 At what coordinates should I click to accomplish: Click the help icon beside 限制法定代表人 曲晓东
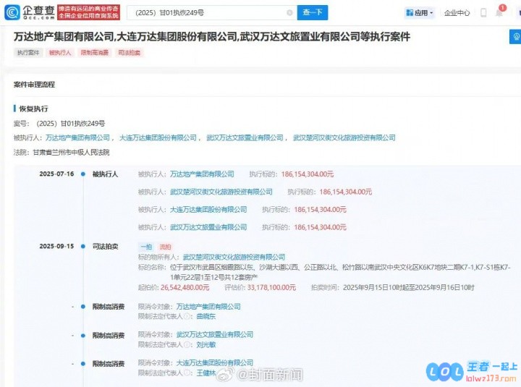click(x=186, y=316)
